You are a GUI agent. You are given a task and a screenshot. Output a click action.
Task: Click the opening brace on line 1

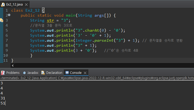[43, 10]
